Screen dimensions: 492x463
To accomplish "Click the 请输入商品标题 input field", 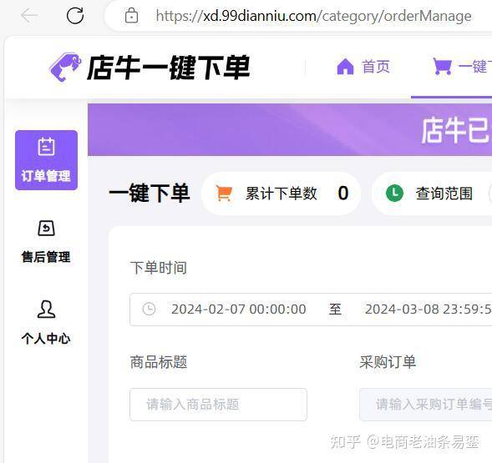I will [x=218, y=405].
